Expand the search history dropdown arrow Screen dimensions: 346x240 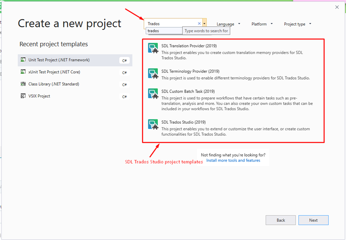click(x=205, y=23)
